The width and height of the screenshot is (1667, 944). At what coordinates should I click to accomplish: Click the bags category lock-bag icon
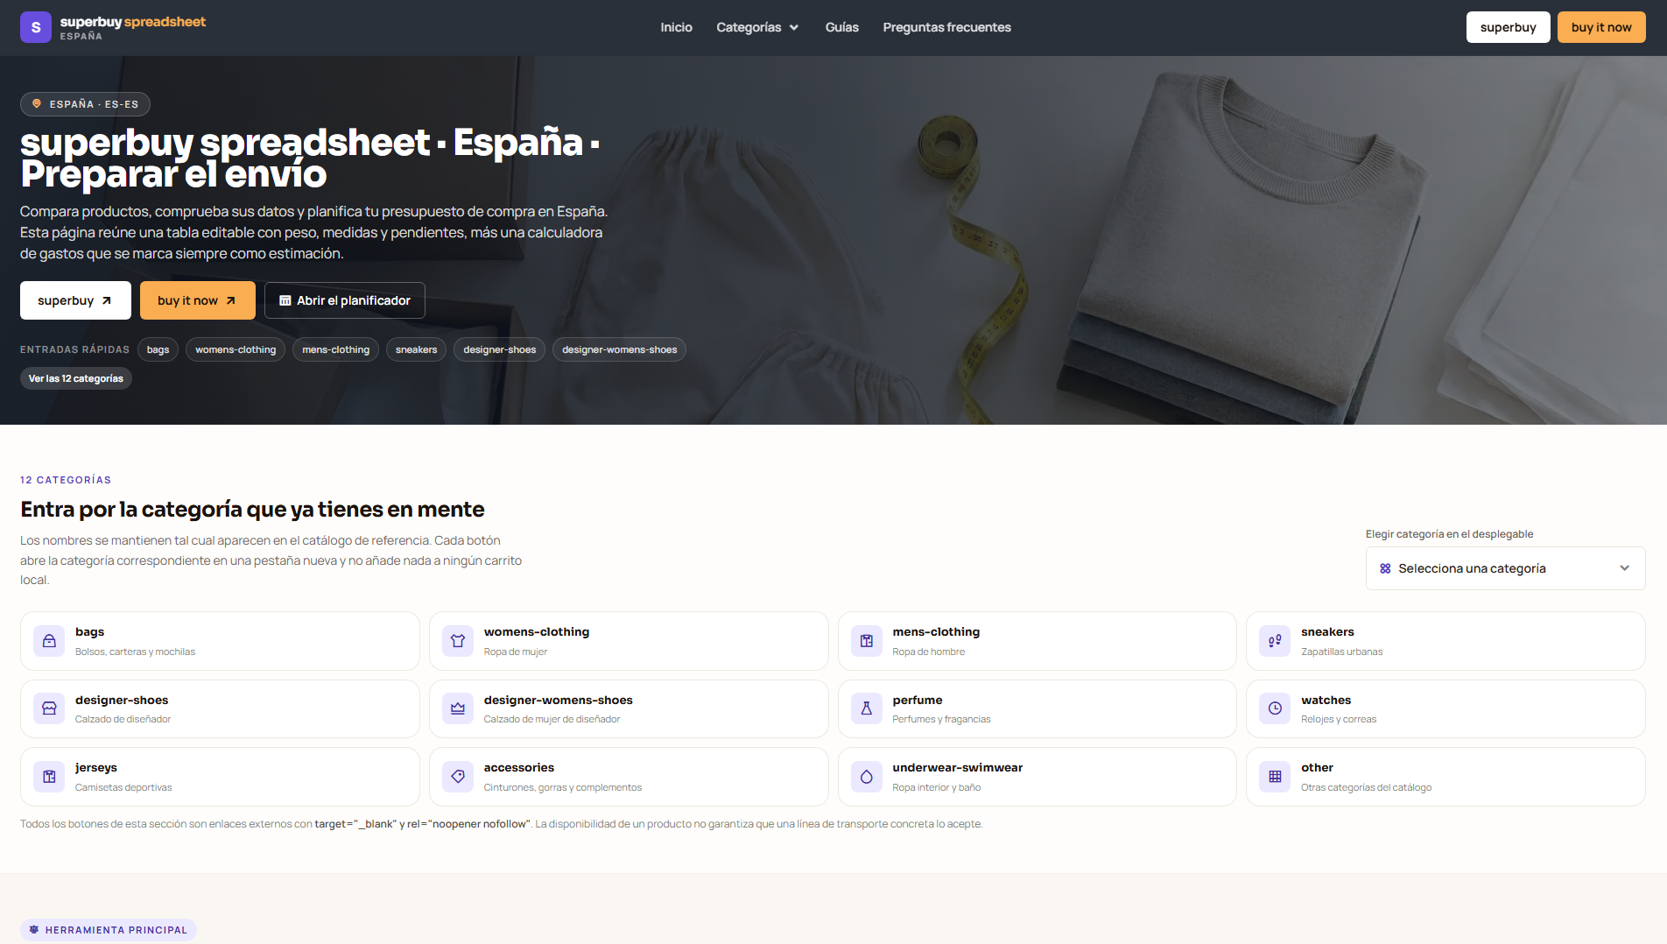click(49, 641)
